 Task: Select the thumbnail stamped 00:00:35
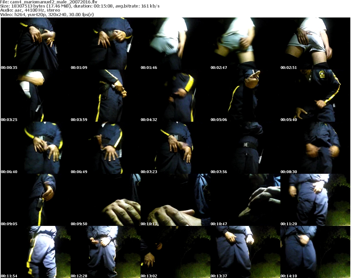pyautogui.click(x=35, y=44)
